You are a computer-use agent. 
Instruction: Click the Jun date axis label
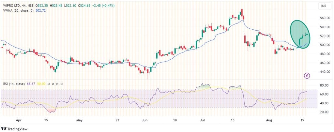(144, 120)
